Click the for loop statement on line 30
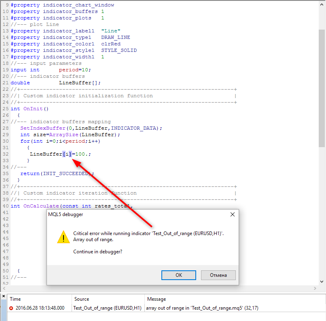The width and height of the screenshot is (326, 321). [x=60, y=141]
